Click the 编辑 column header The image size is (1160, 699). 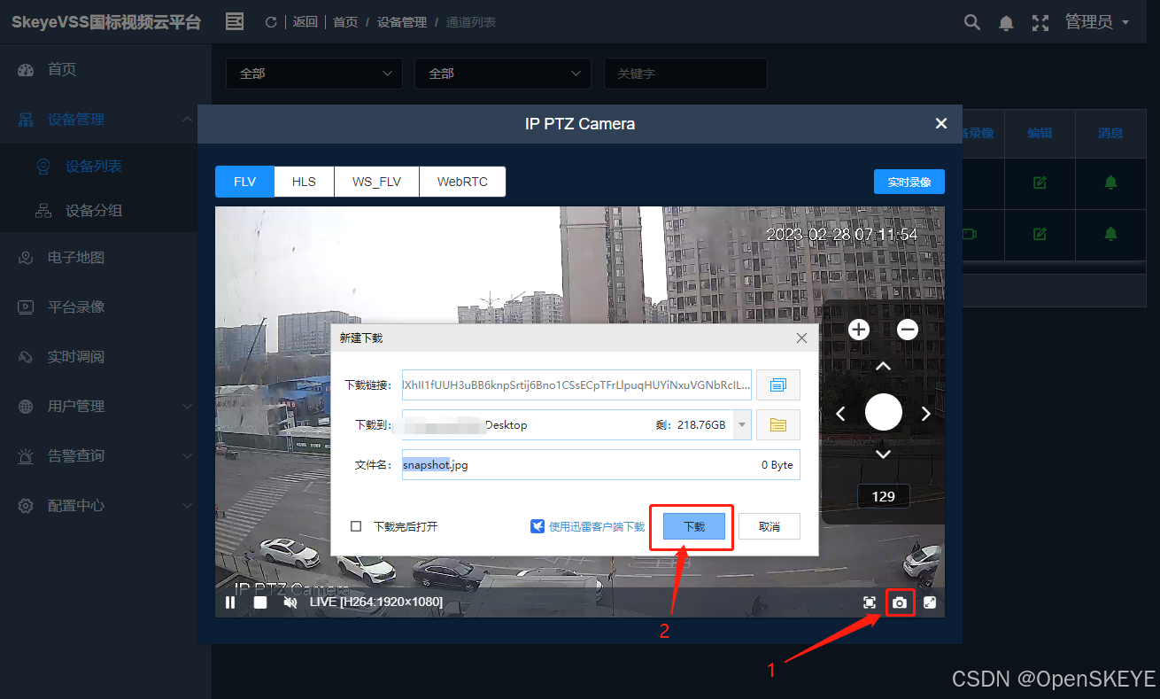point(1040,133)
